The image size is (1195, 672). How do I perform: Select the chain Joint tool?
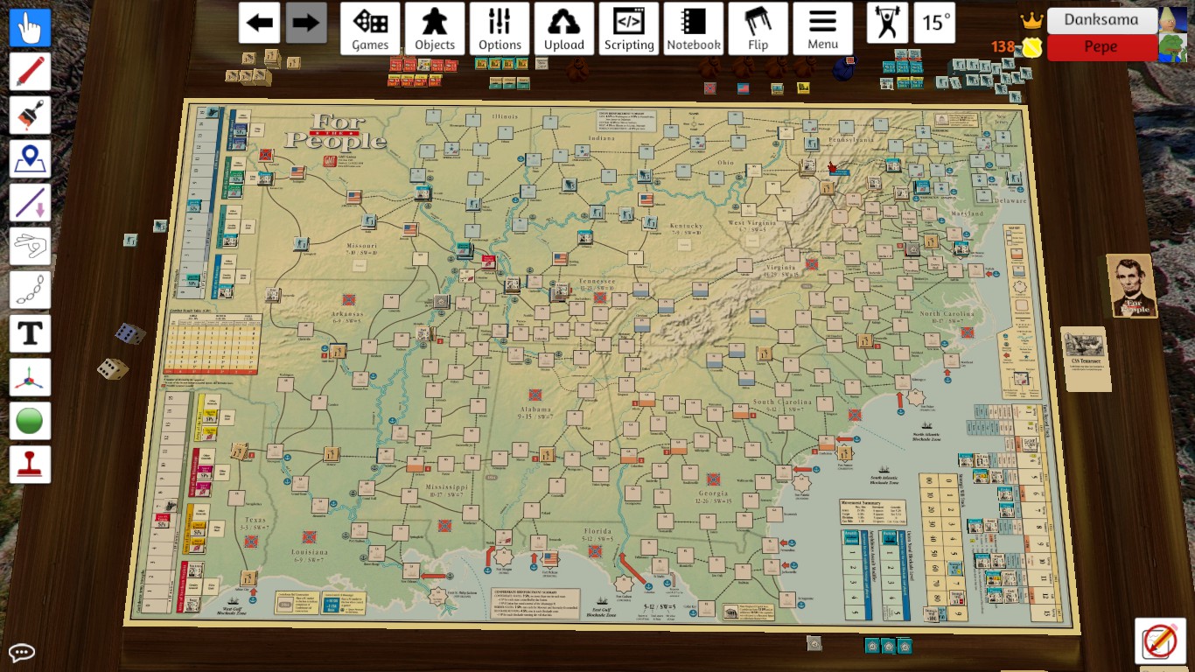[30, 290]
